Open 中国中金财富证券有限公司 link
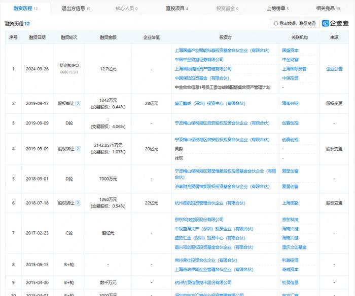The image size is (355, 296). [x=199, y=60]
